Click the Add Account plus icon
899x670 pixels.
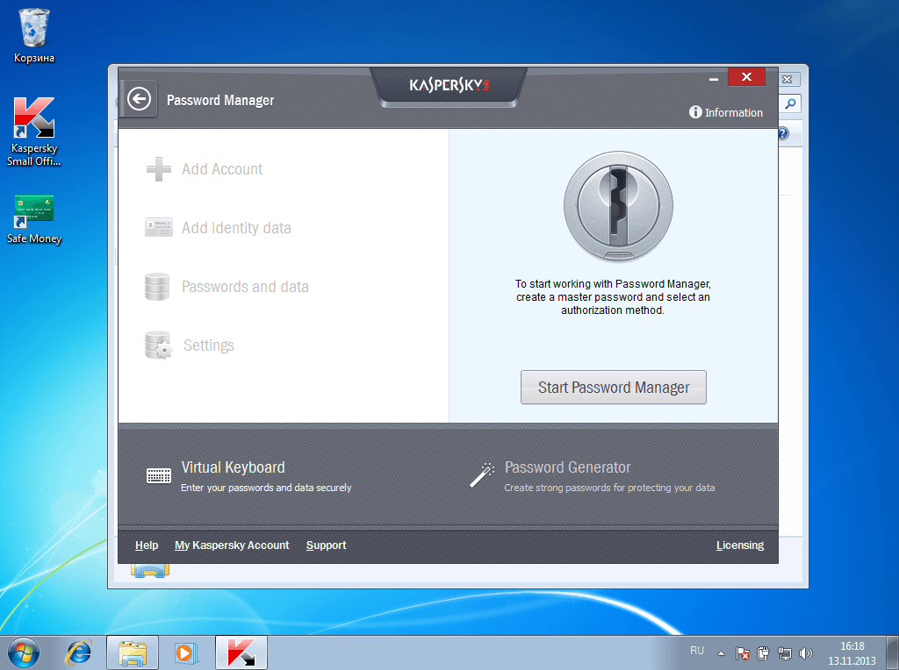point(159,169)
